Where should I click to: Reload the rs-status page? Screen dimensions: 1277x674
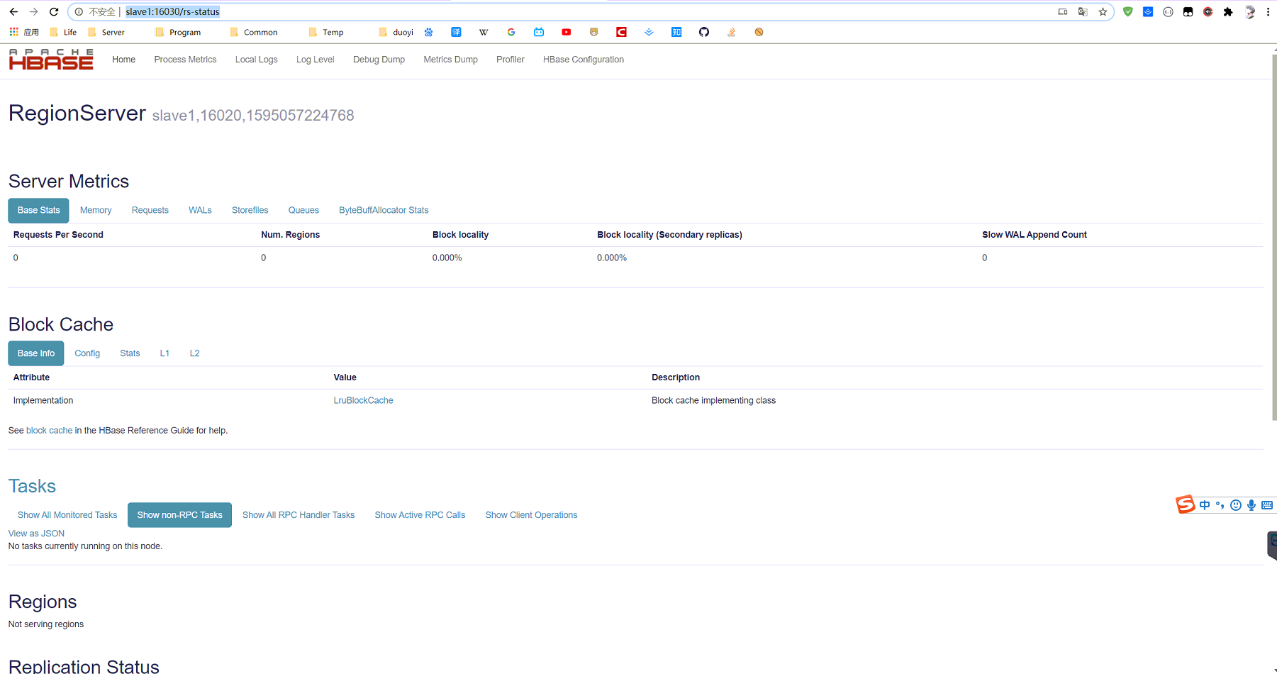coord(54,11)
